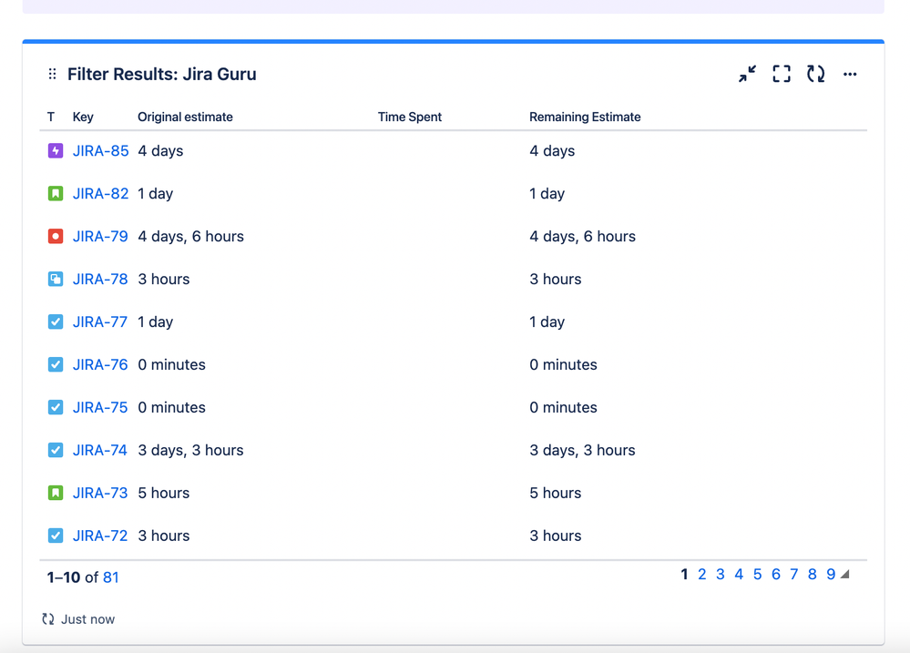Viewport: 910px width, 653px height.
Task: Go to results page 6
Action: pyautogui.click(x=776, y=574)
